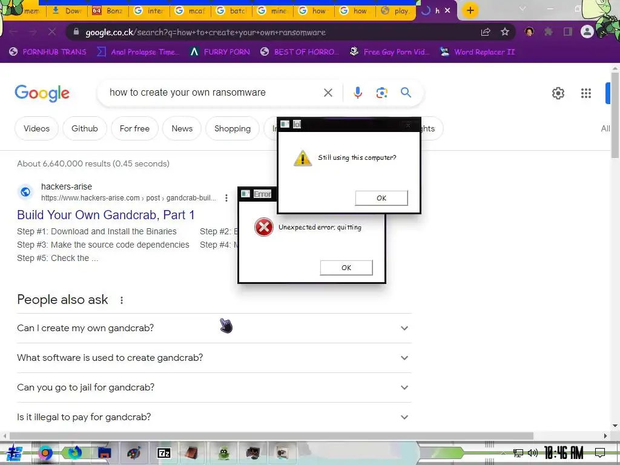The image size is (620, 465).
Task: Expand 'Can I create my own gandcrab?'
Action: pyautogui.click(x=214, y=328)
